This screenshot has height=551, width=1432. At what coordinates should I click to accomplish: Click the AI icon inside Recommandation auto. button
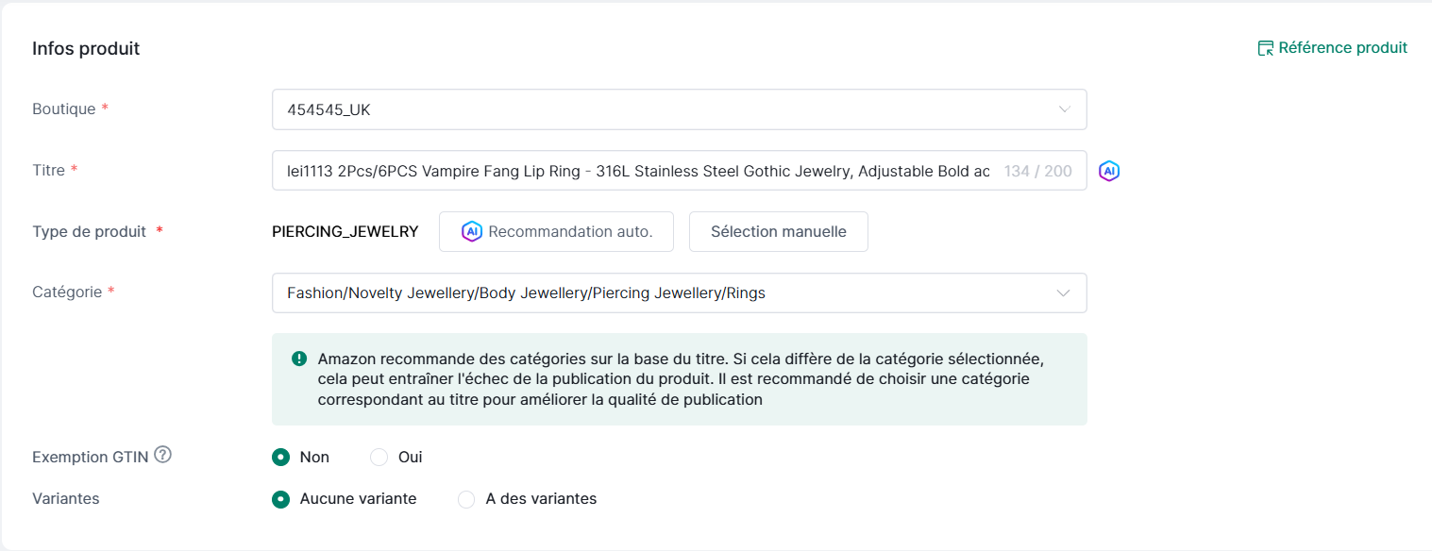[471, 232]
